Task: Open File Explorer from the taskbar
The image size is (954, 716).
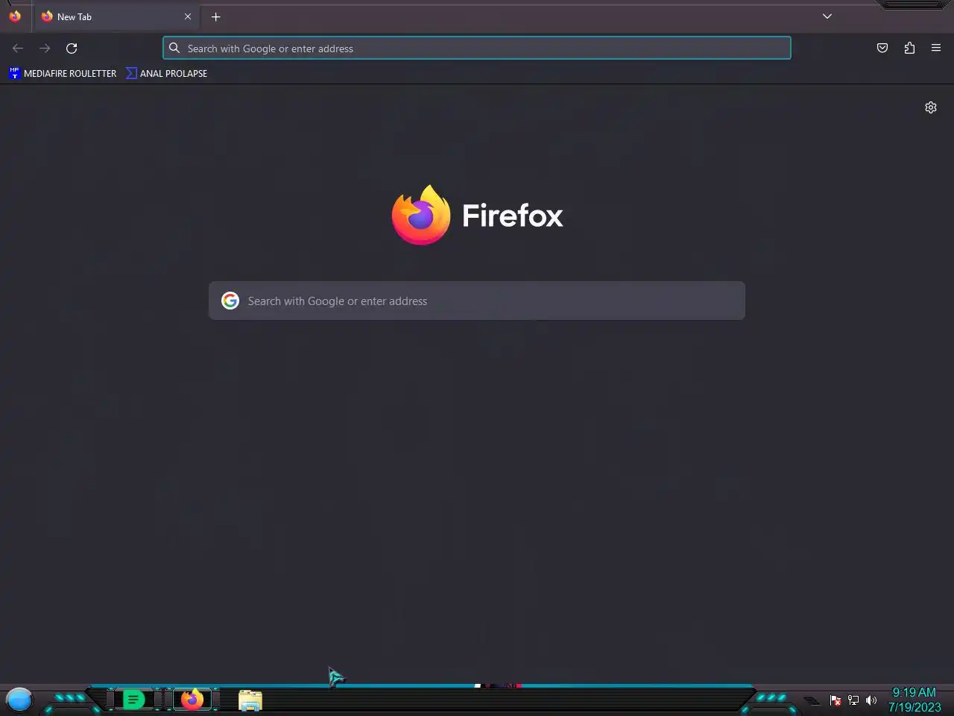Action: 250,700
